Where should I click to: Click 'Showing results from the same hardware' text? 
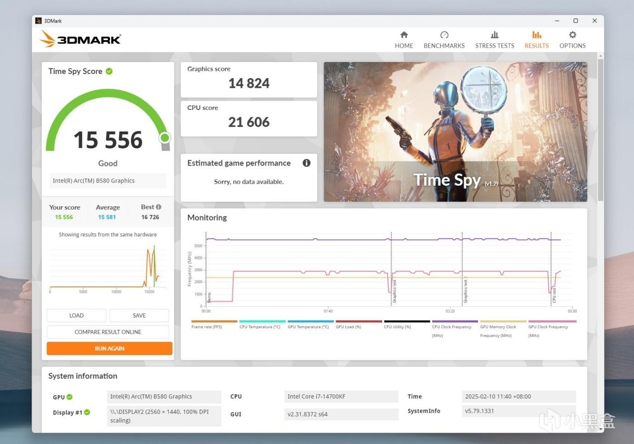pos(108,235)
